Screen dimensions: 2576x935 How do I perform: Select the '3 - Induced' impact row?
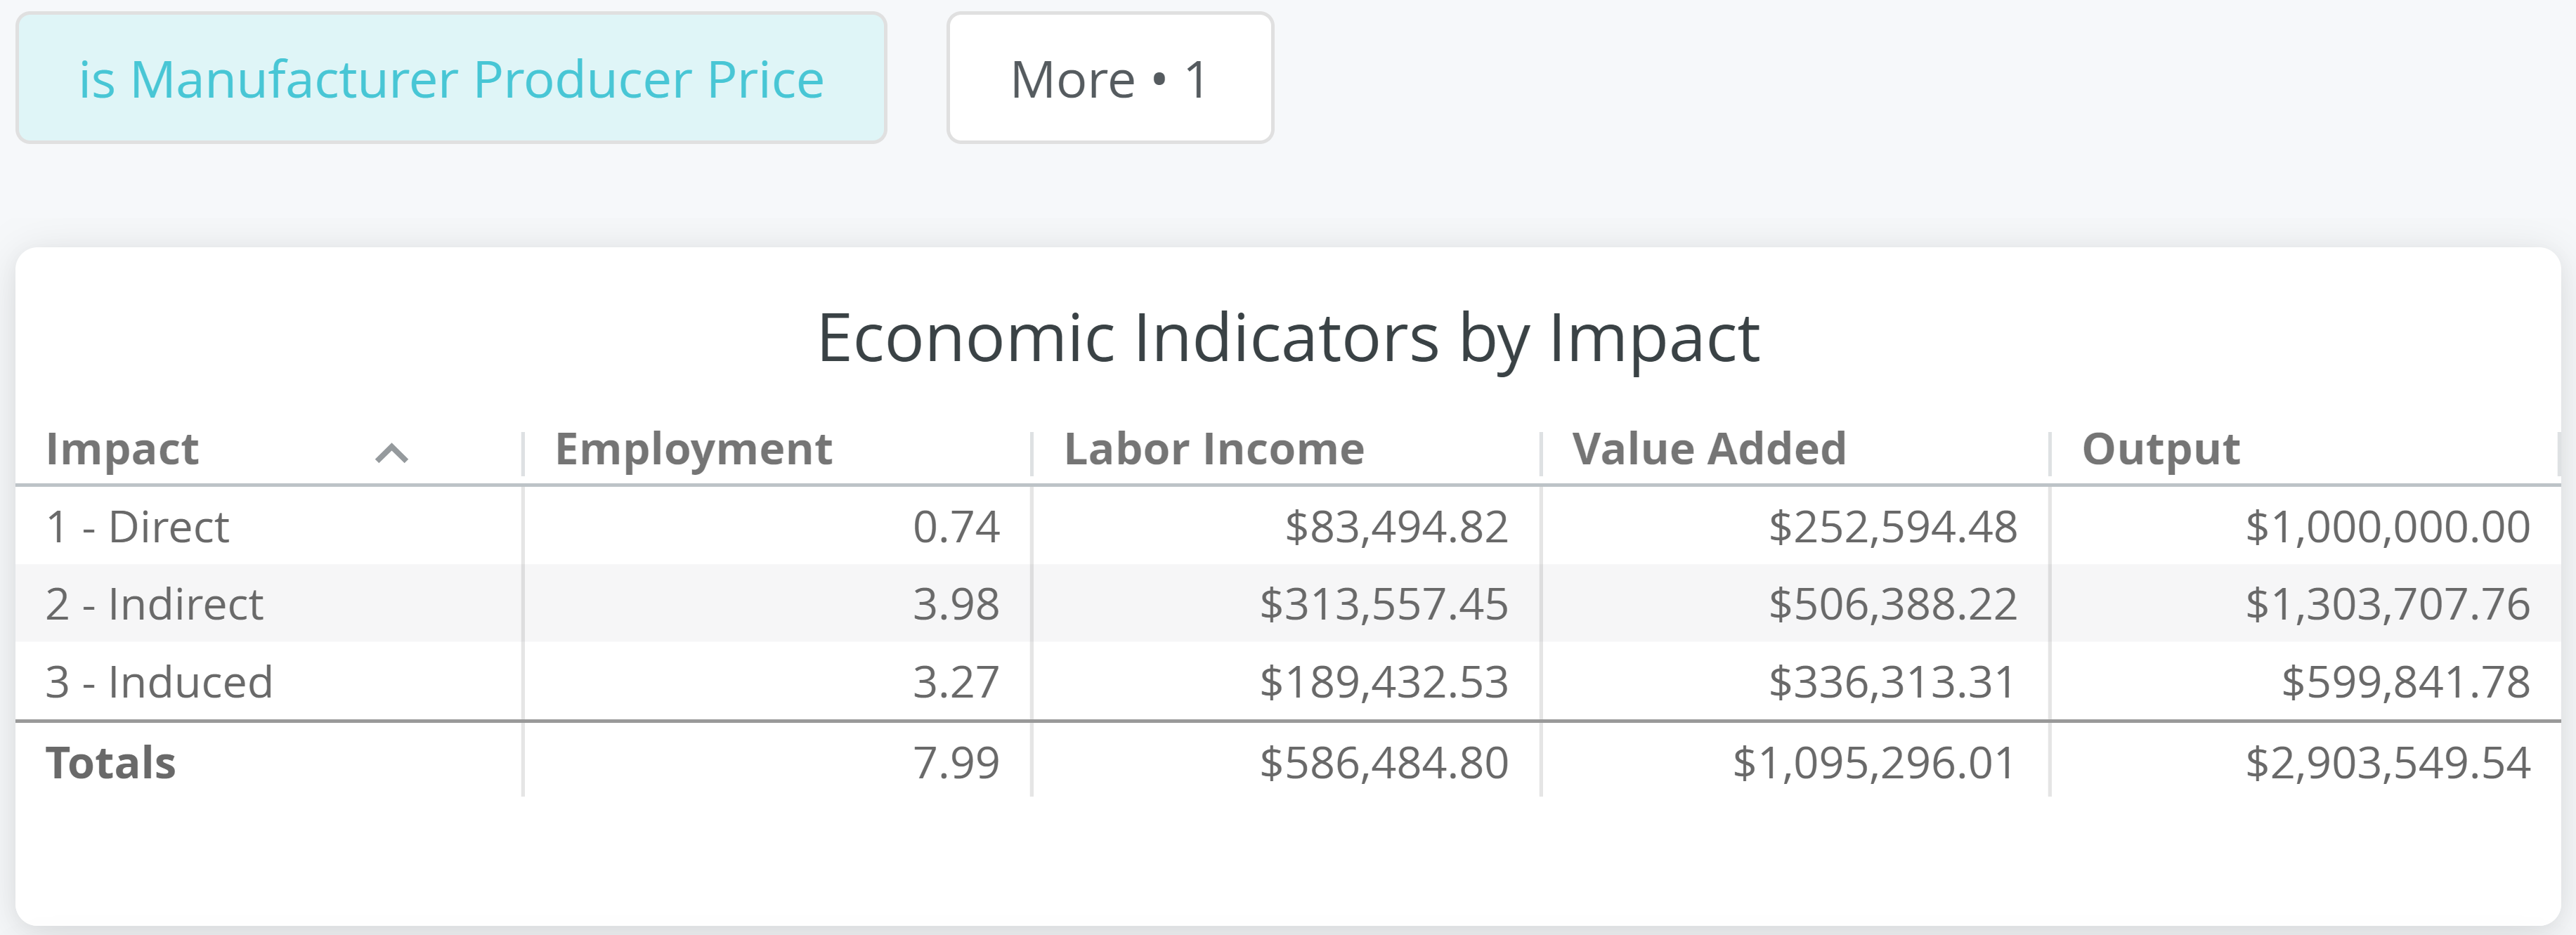click(159, 682)
